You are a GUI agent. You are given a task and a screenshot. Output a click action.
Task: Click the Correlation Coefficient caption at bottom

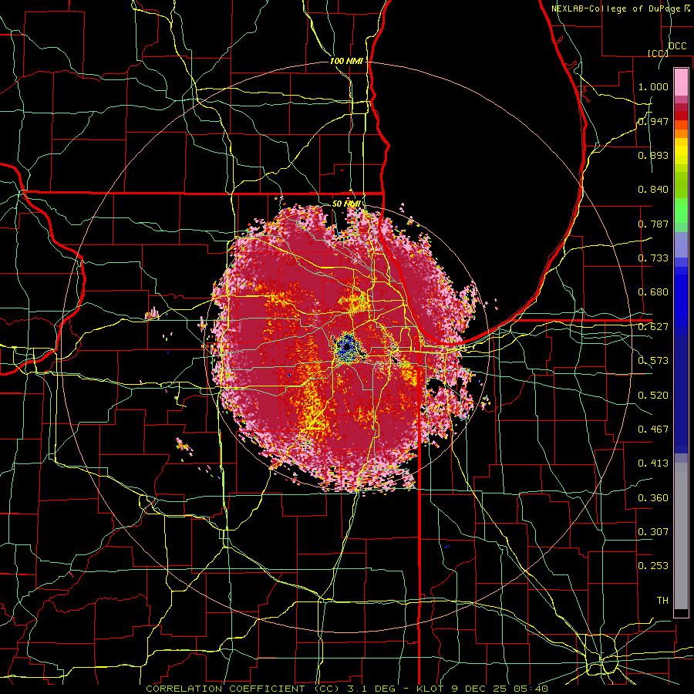coord(346,689)
